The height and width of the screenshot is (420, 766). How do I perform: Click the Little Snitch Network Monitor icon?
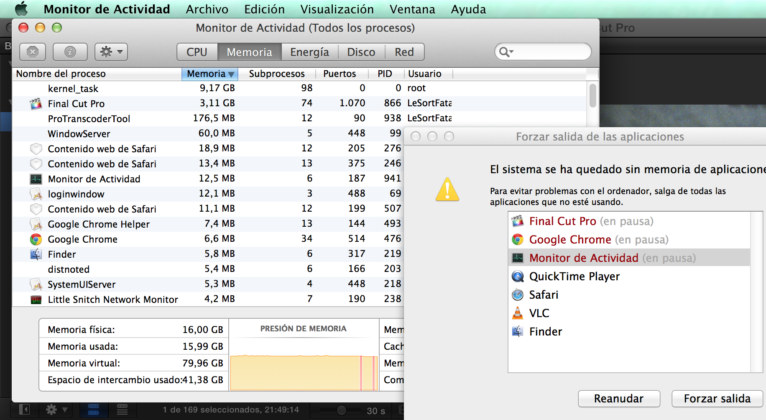point(36,300)
